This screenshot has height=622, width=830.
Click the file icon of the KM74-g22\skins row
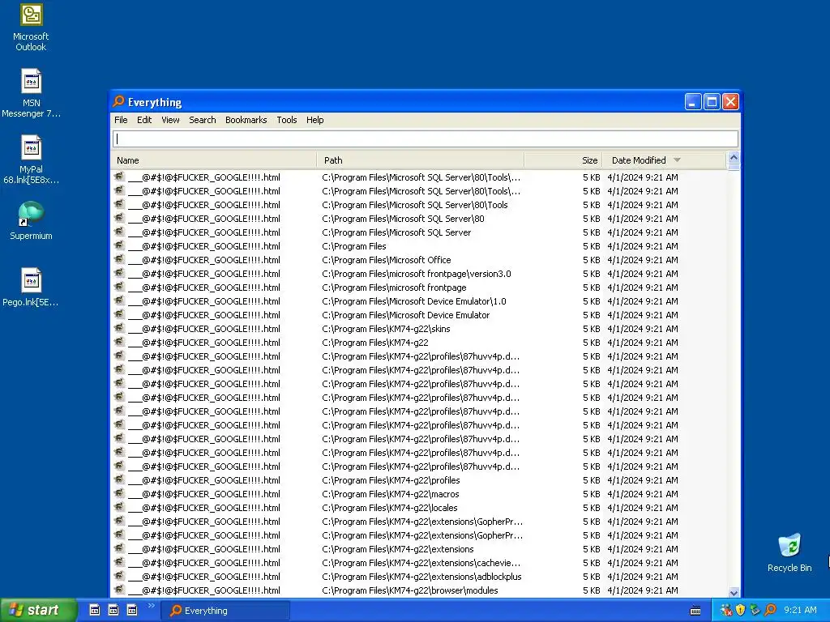pos(119,328)
